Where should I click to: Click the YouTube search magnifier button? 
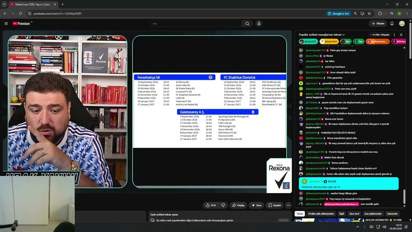[247, 24]
